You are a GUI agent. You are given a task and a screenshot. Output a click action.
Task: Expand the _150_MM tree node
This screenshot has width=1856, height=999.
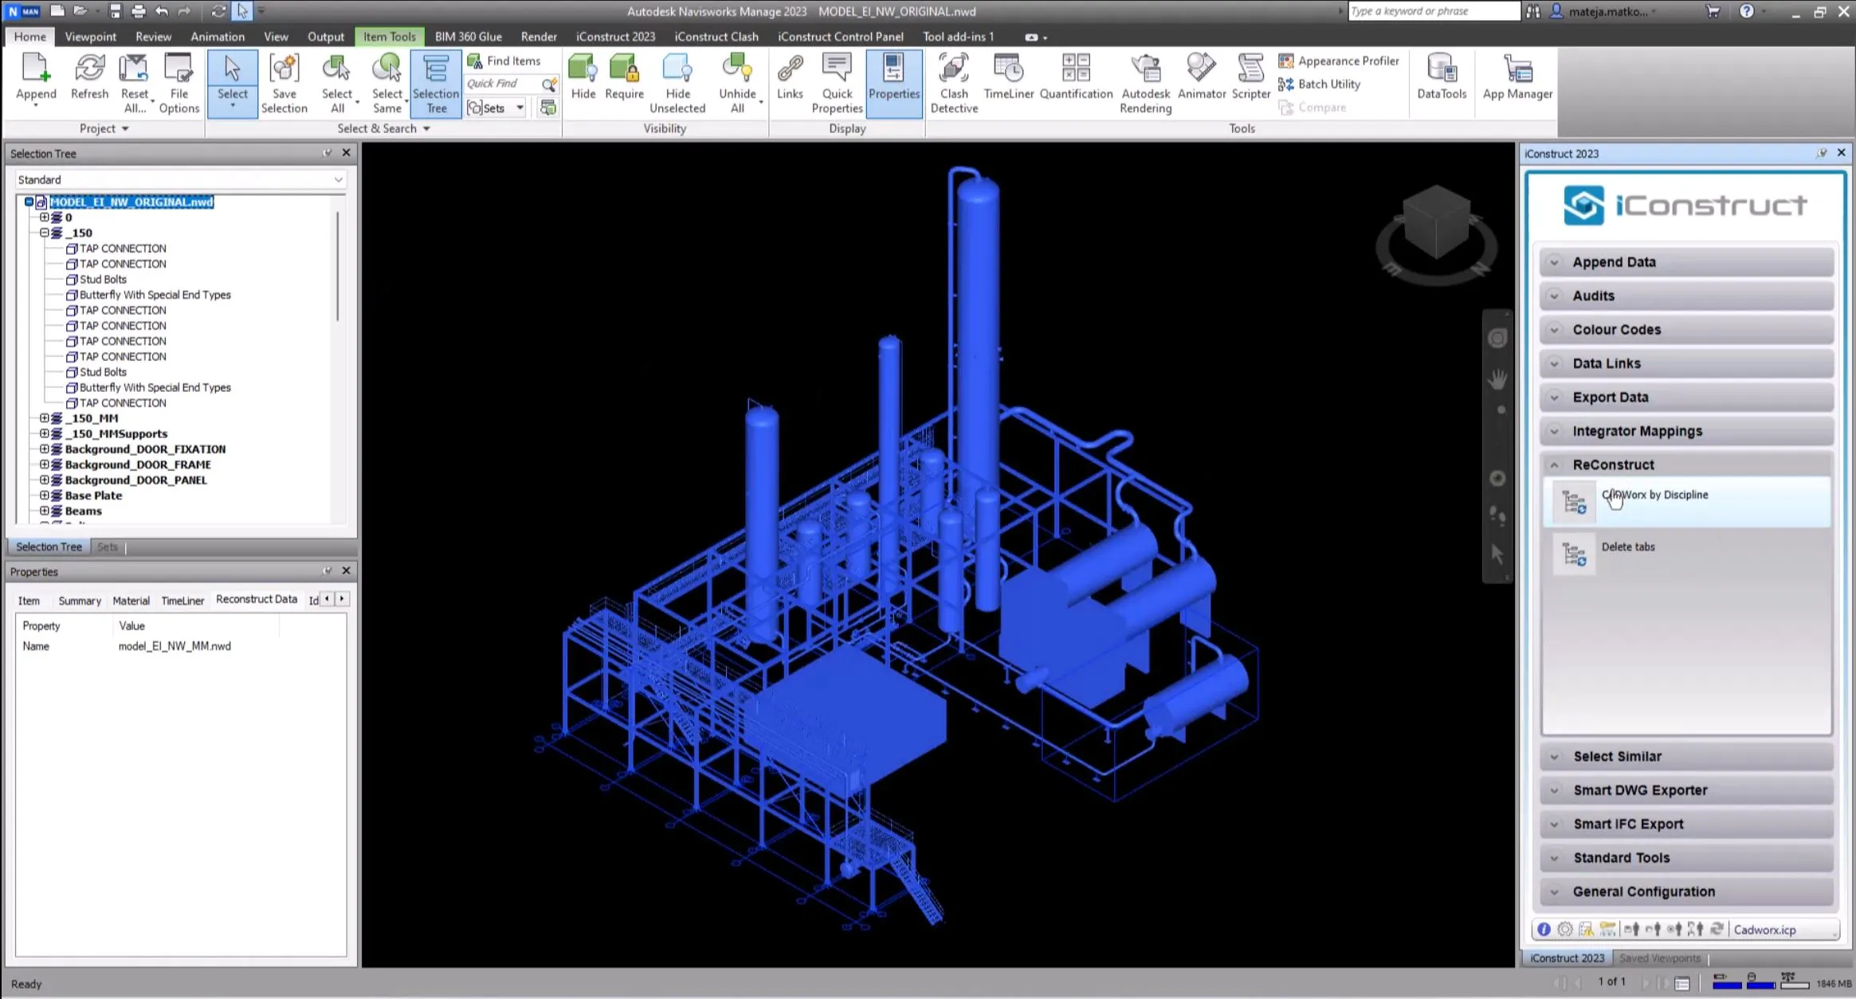[x=45, y=417]
